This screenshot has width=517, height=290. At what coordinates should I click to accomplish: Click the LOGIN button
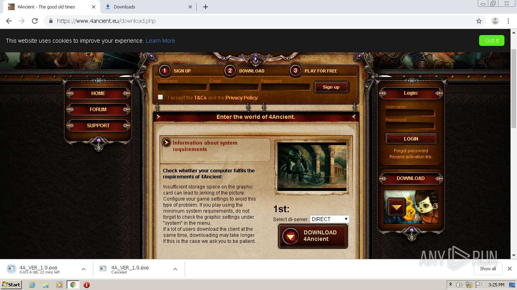(x=411, y=139)
